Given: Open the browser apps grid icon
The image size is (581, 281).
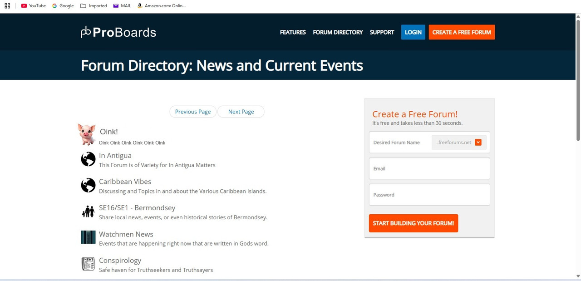Looking at the screenshot, I should (x=7, y=6).
